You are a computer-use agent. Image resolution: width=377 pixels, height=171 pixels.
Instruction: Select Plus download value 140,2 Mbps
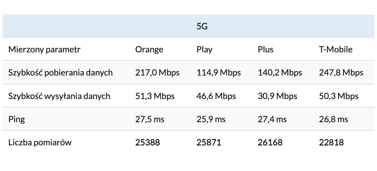[x=280, y=73]
